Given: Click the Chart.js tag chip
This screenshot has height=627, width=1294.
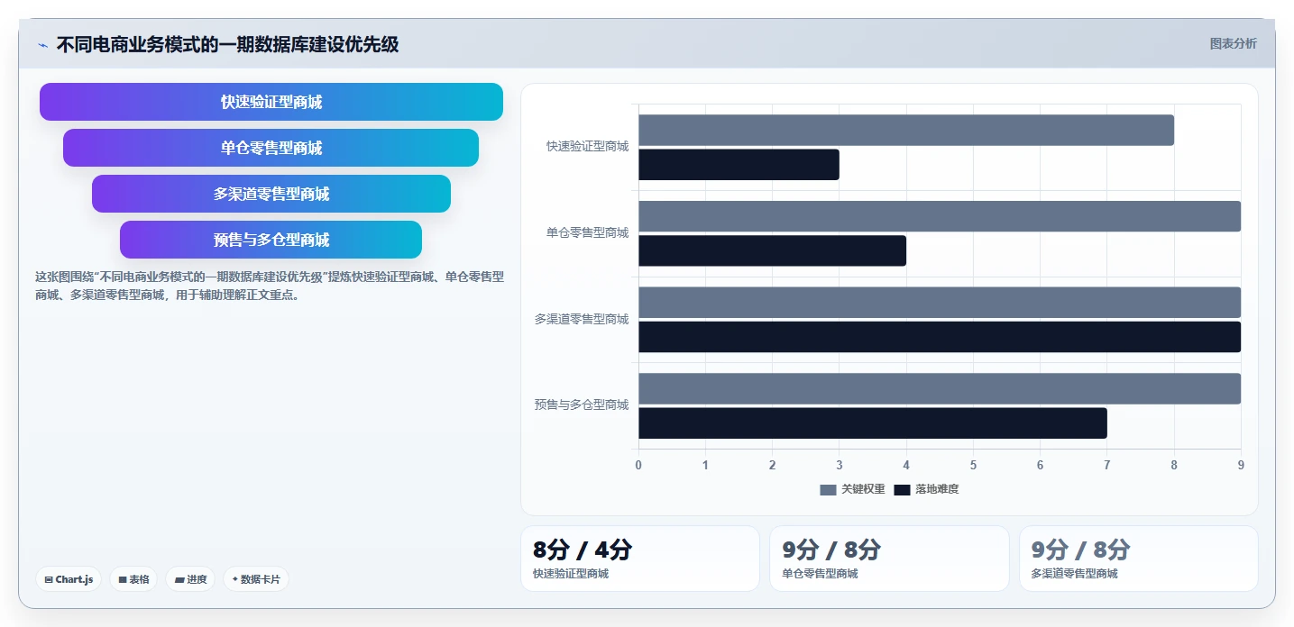Looking at the screenshot, I should click(69, 579).
